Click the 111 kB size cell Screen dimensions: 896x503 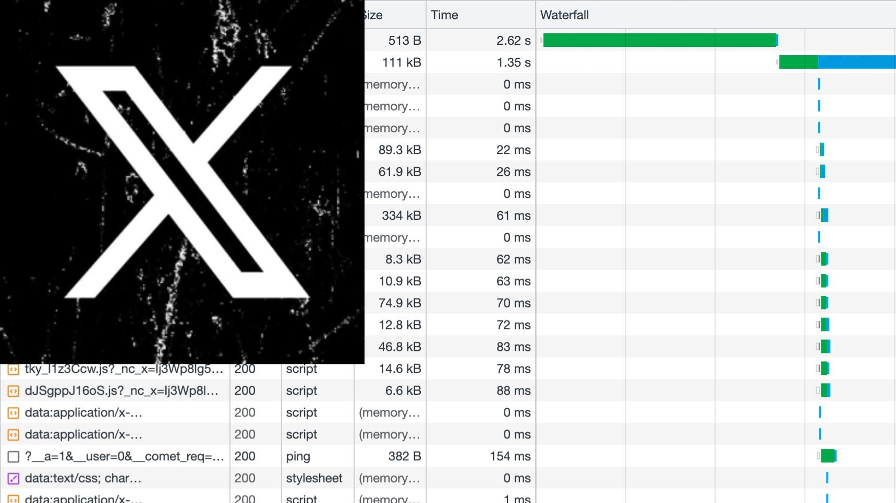click(401, 62)
